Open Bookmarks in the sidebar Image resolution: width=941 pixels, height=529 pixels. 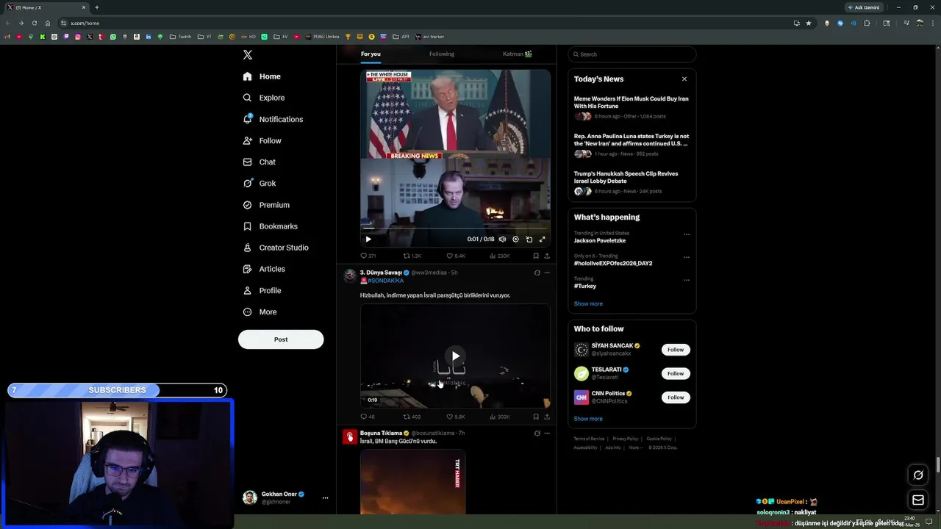[270, 226]
